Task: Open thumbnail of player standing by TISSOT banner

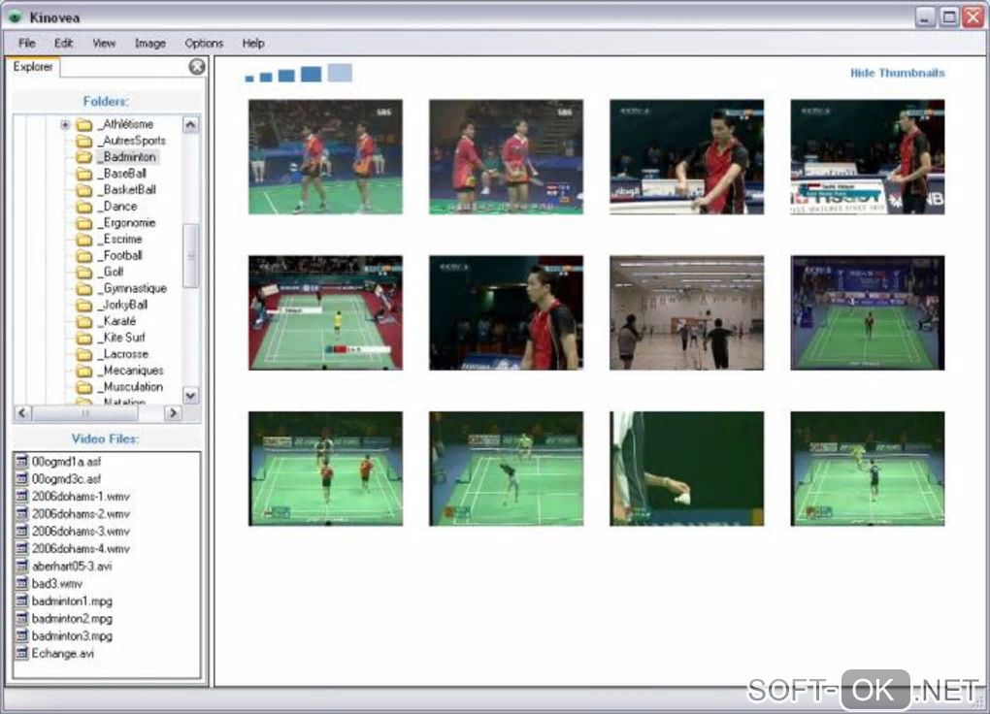Action: click(867, 156)
